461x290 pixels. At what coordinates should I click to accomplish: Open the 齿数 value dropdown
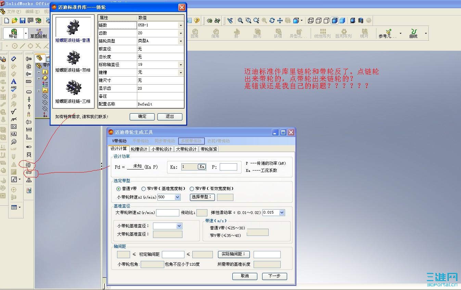tap(180, 33)
